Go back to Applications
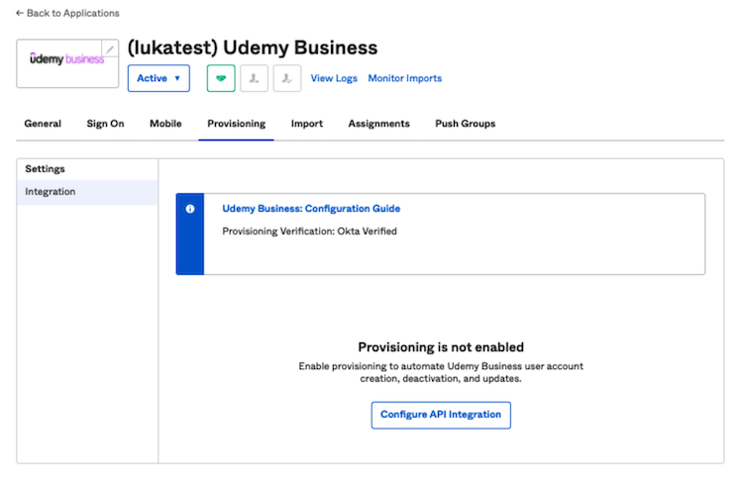The width and height of the screenshot is (743, 478). click(67, 13)
